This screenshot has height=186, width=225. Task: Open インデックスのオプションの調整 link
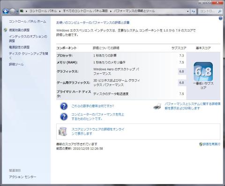pos(28,39)
